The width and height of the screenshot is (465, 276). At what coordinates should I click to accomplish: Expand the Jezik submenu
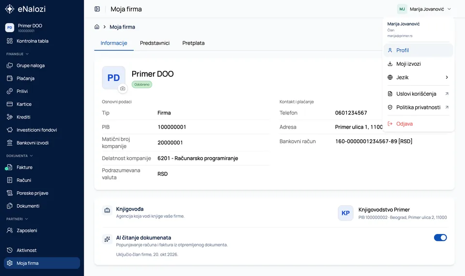pyautogui.click(x=418, y=77)
